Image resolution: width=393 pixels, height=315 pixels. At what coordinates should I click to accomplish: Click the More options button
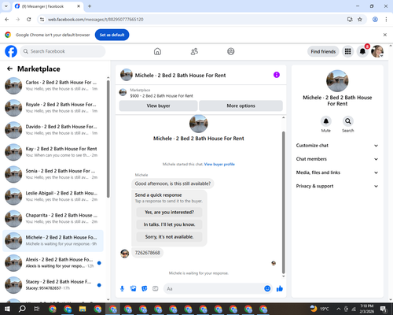[x=241, y=106]
